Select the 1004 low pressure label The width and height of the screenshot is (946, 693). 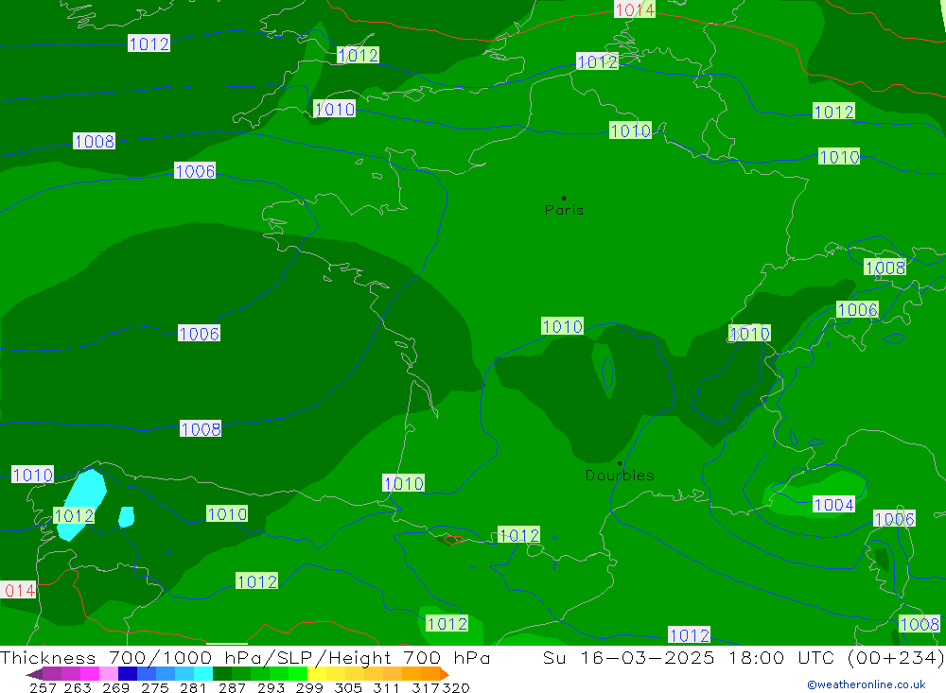click(833, 504)
